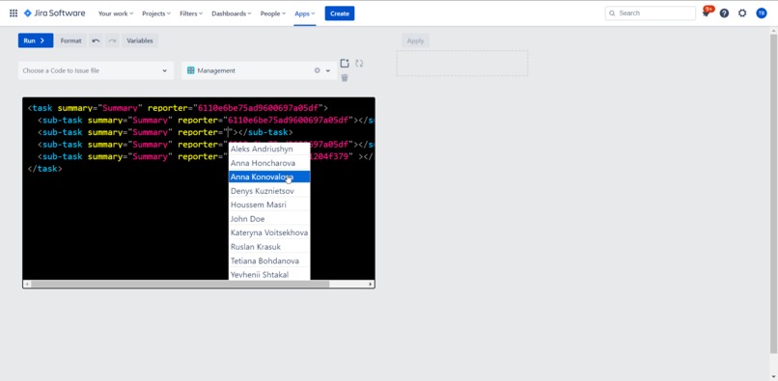
Task: Select John Doe from the list
Action: pyautogui.click(x=269, y=219)
